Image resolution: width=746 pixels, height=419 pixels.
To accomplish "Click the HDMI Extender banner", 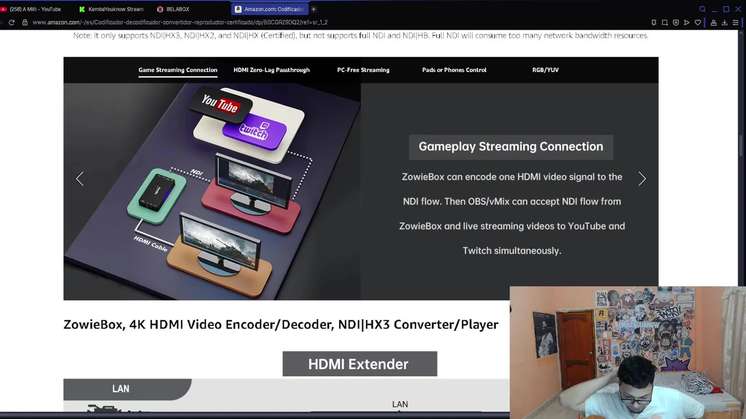I will point(360,364).
